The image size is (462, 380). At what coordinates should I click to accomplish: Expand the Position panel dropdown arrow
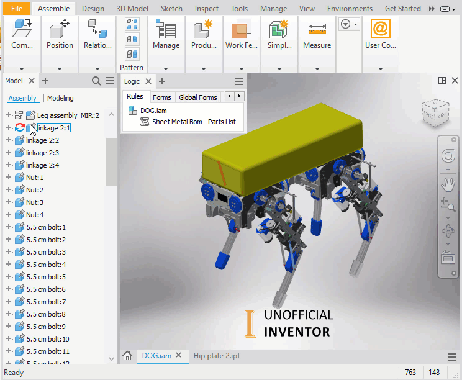coord(60,68)
